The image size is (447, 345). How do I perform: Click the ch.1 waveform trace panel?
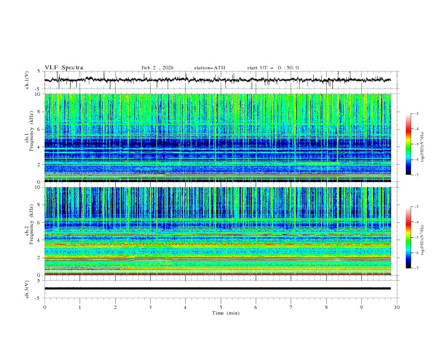click(x=220, y=80)
